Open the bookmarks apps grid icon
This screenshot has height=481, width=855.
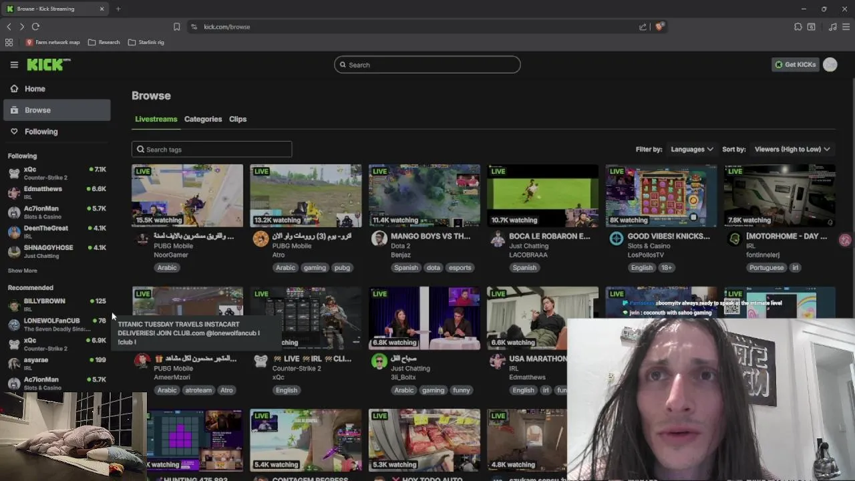pos(9,42)
